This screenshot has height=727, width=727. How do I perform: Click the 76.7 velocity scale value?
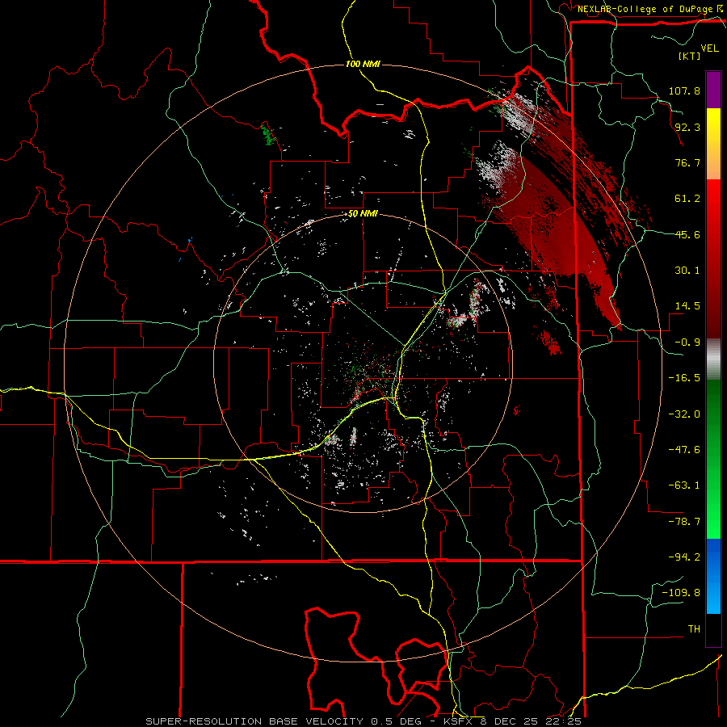(687, 162)
